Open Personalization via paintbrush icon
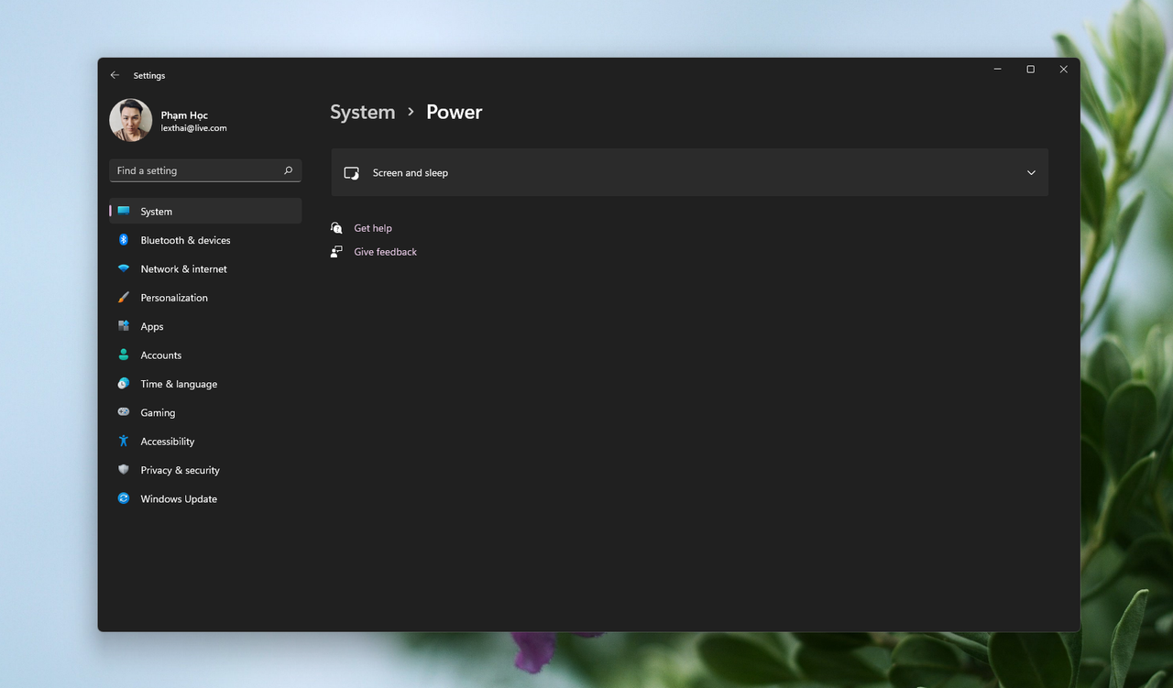The image size is (1173, 688). click(x=124, y=298)
